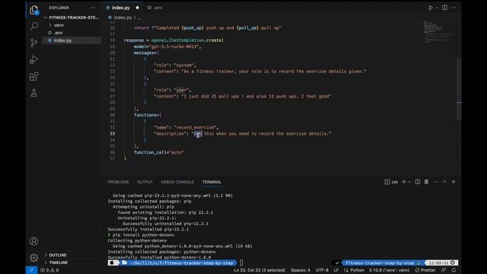Select the zsh terminal profile
Screen dimensions: 487x274
[391, 182]
